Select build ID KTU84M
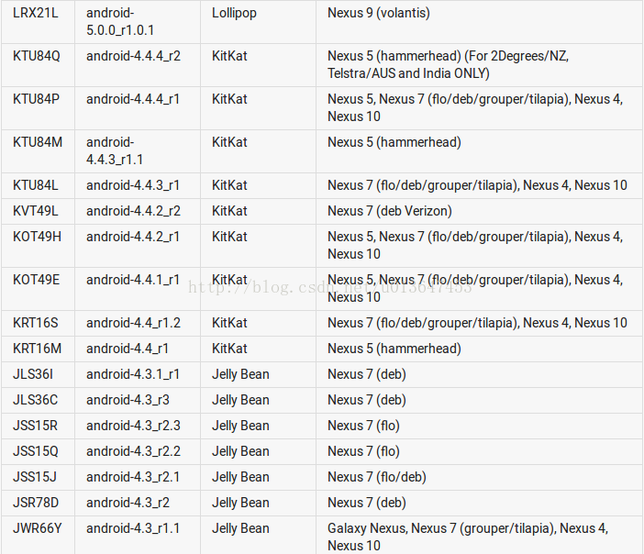Screen dimensions: 644x554 point(38,142)
